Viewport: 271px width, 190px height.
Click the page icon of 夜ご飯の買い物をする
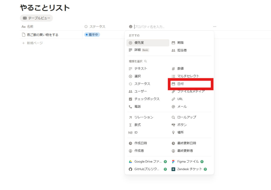pos(24,35)
